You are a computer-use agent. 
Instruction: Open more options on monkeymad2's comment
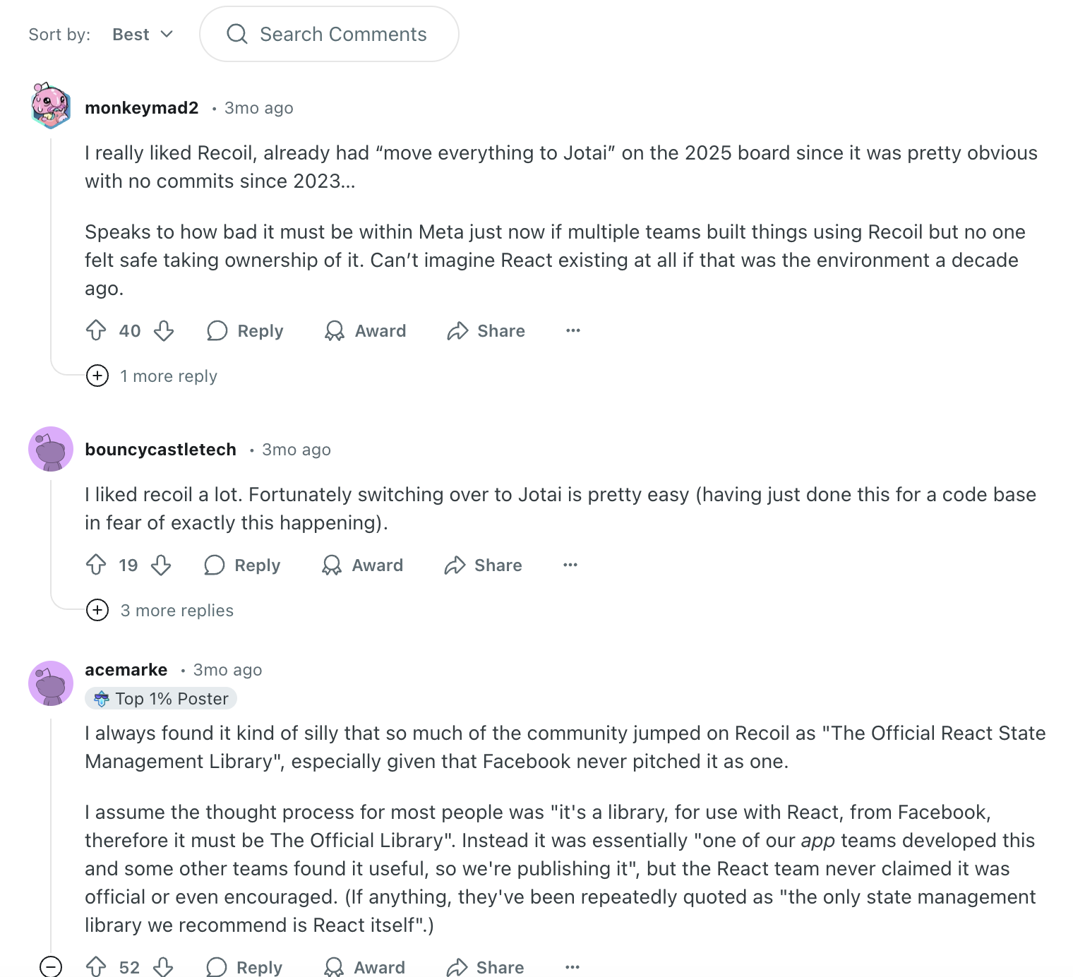pyautogui.click(x=573, y=330)
